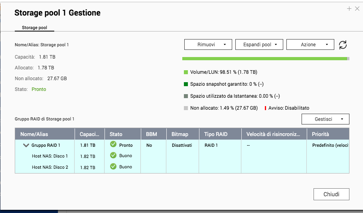Click the Volume/LUN green legend swatch

pos(186,73)
